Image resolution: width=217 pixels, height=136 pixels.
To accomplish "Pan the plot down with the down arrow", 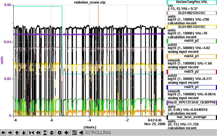I will (x=24, y=133).
